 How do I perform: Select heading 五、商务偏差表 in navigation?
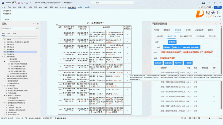(x=9, y=49)
